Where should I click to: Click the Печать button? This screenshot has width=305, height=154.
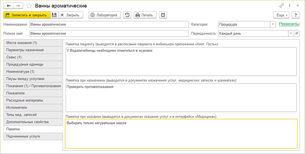click(145, 15)
